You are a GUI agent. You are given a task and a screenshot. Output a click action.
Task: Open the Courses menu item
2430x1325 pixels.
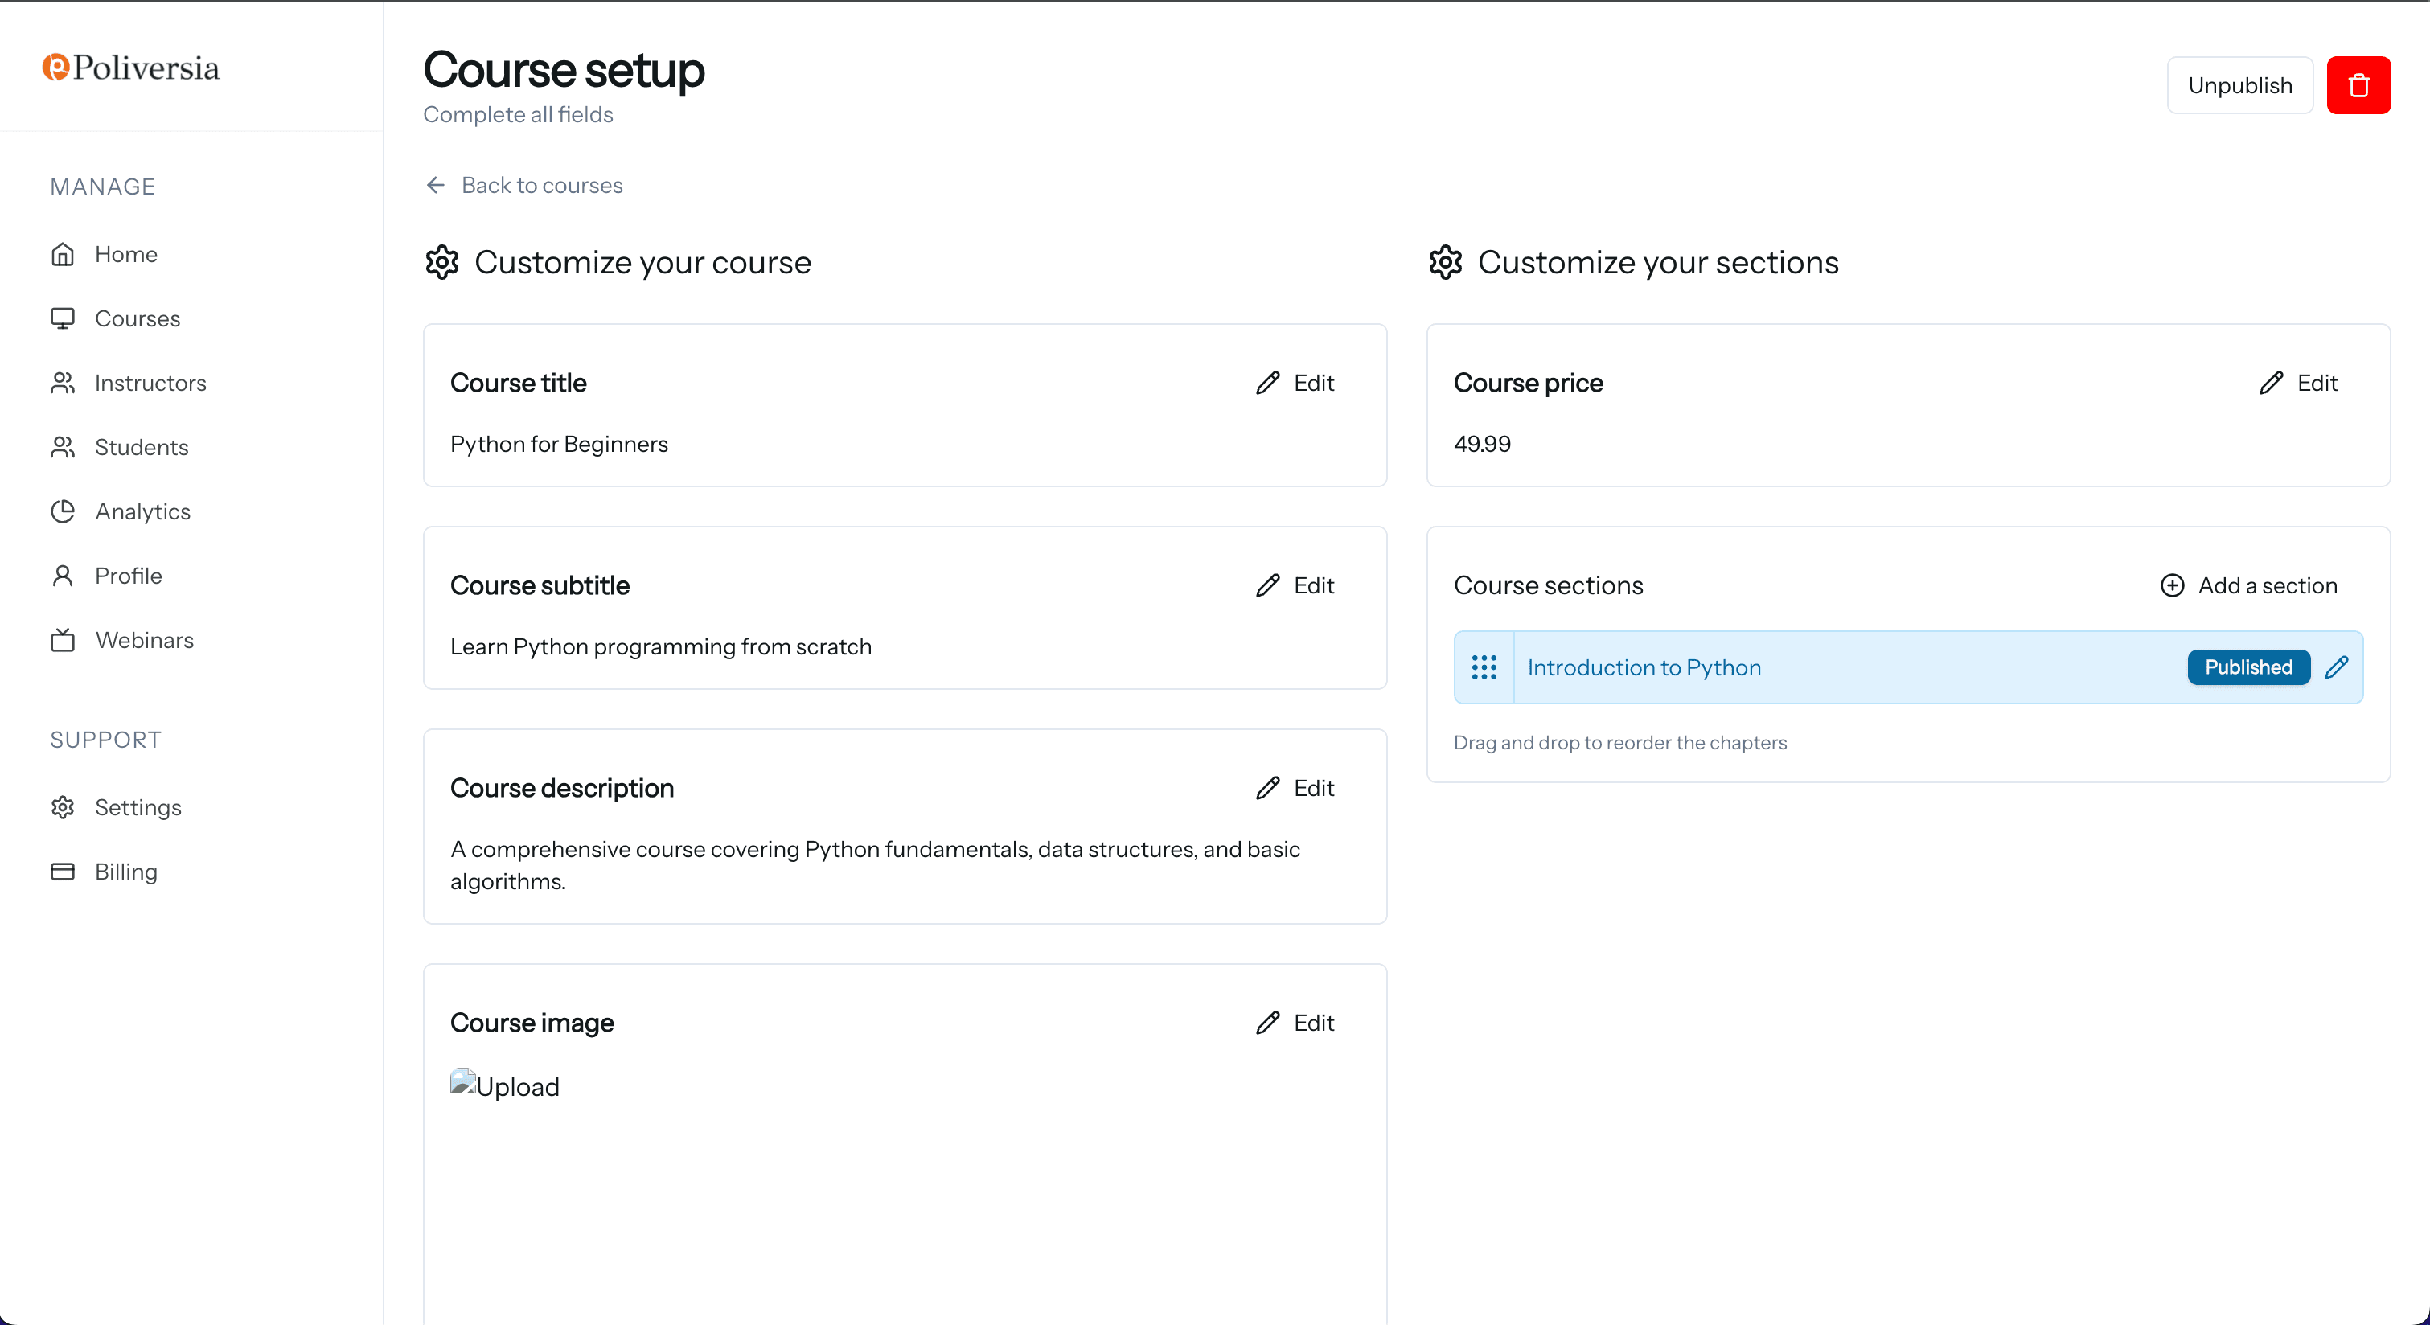coord(137,318)
